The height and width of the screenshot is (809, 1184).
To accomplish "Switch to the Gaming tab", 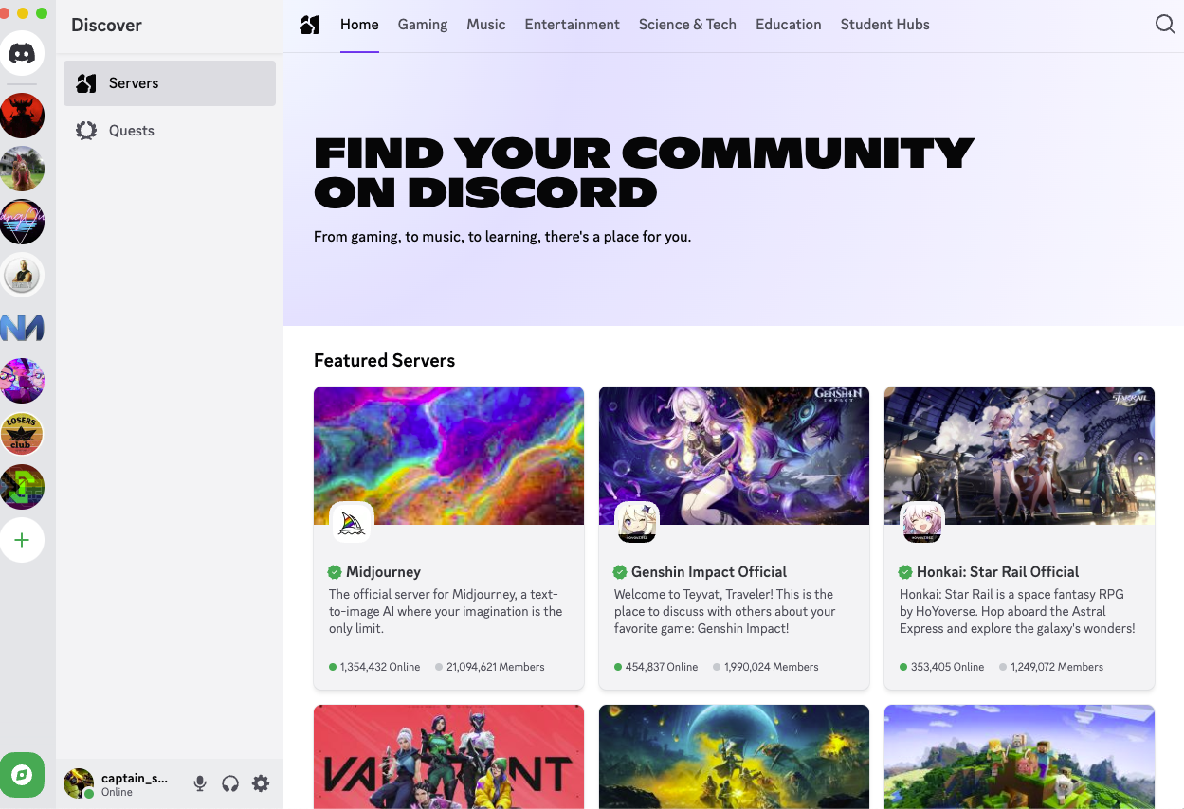I will click(x=423, y=25).
